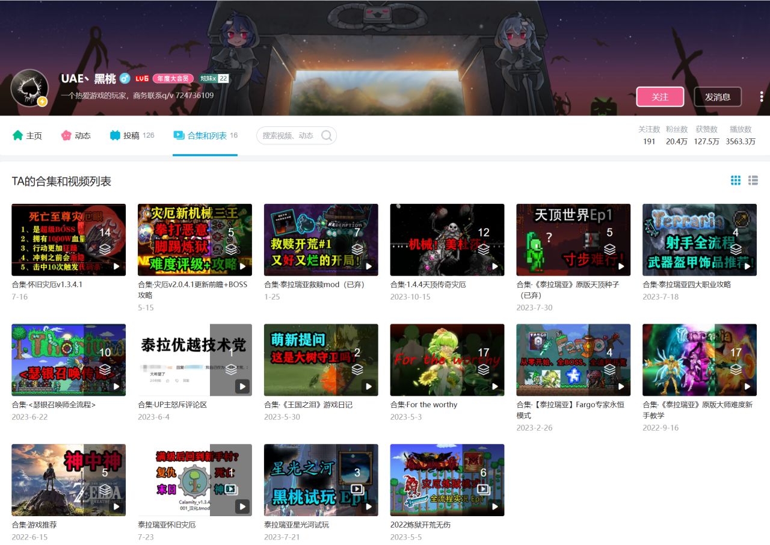This screenshot has width=770, height=545.
Task: Click the stack icon on 原版天顶种子 thumbnail
Action: [x=609, y=249]
